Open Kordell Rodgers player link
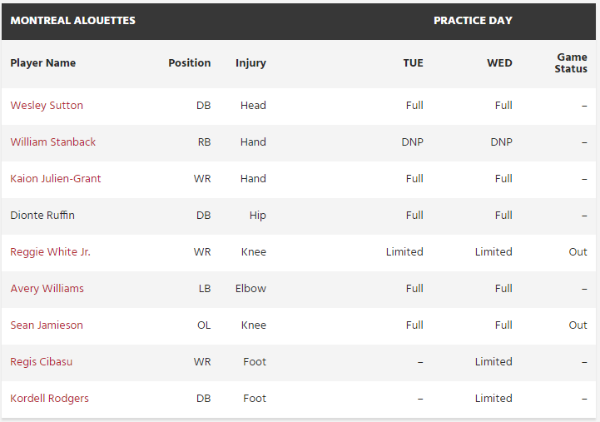Screen dimensions: 600x422 point(49,399)
